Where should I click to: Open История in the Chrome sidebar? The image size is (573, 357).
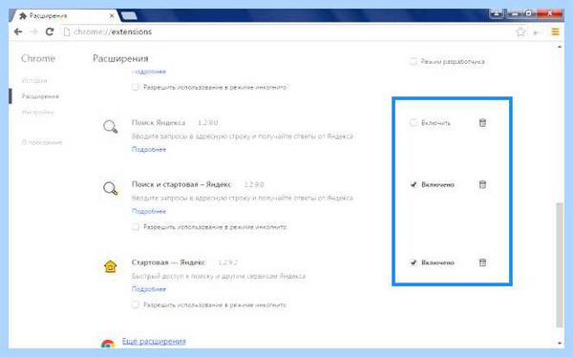coord(34,80)
